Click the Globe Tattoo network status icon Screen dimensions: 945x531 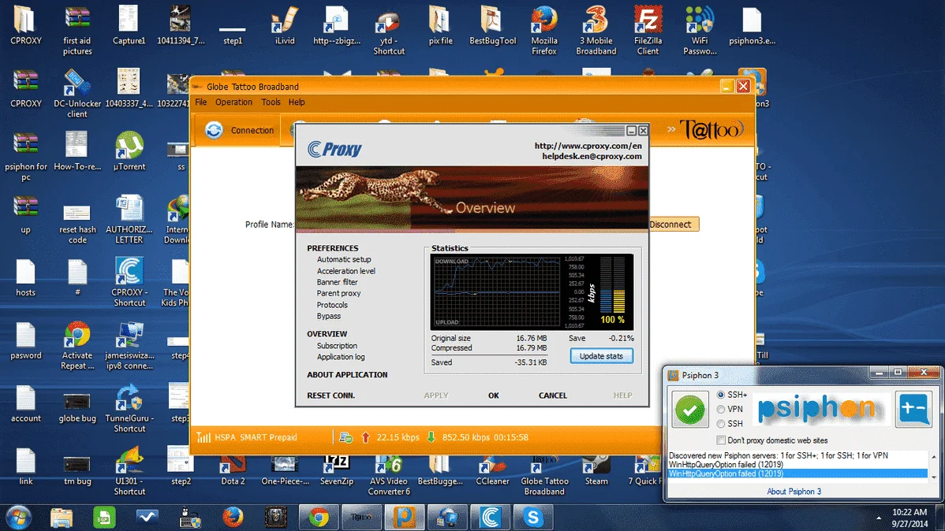click(346, 437)
